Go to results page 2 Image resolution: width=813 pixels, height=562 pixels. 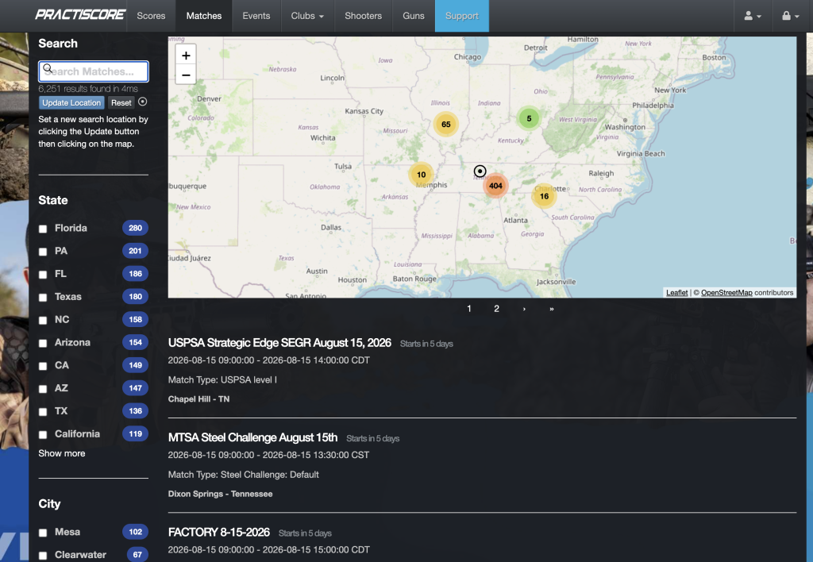click(x=496, y=309)
